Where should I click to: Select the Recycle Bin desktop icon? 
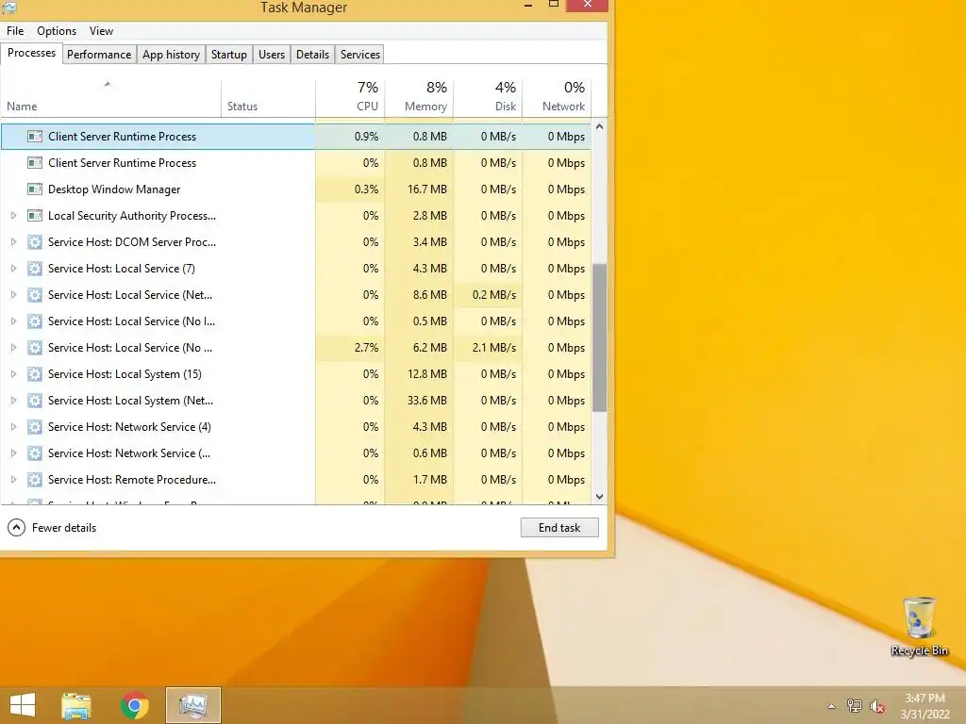919,627
